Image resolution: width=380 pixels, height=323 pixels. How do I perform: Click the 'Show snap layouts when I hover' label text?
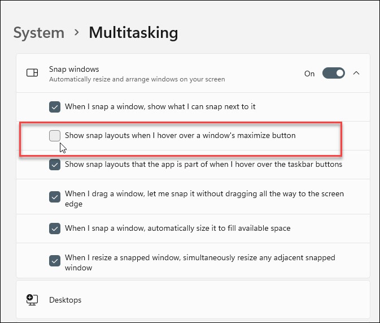pyautogui.click(x=180, y=136)
